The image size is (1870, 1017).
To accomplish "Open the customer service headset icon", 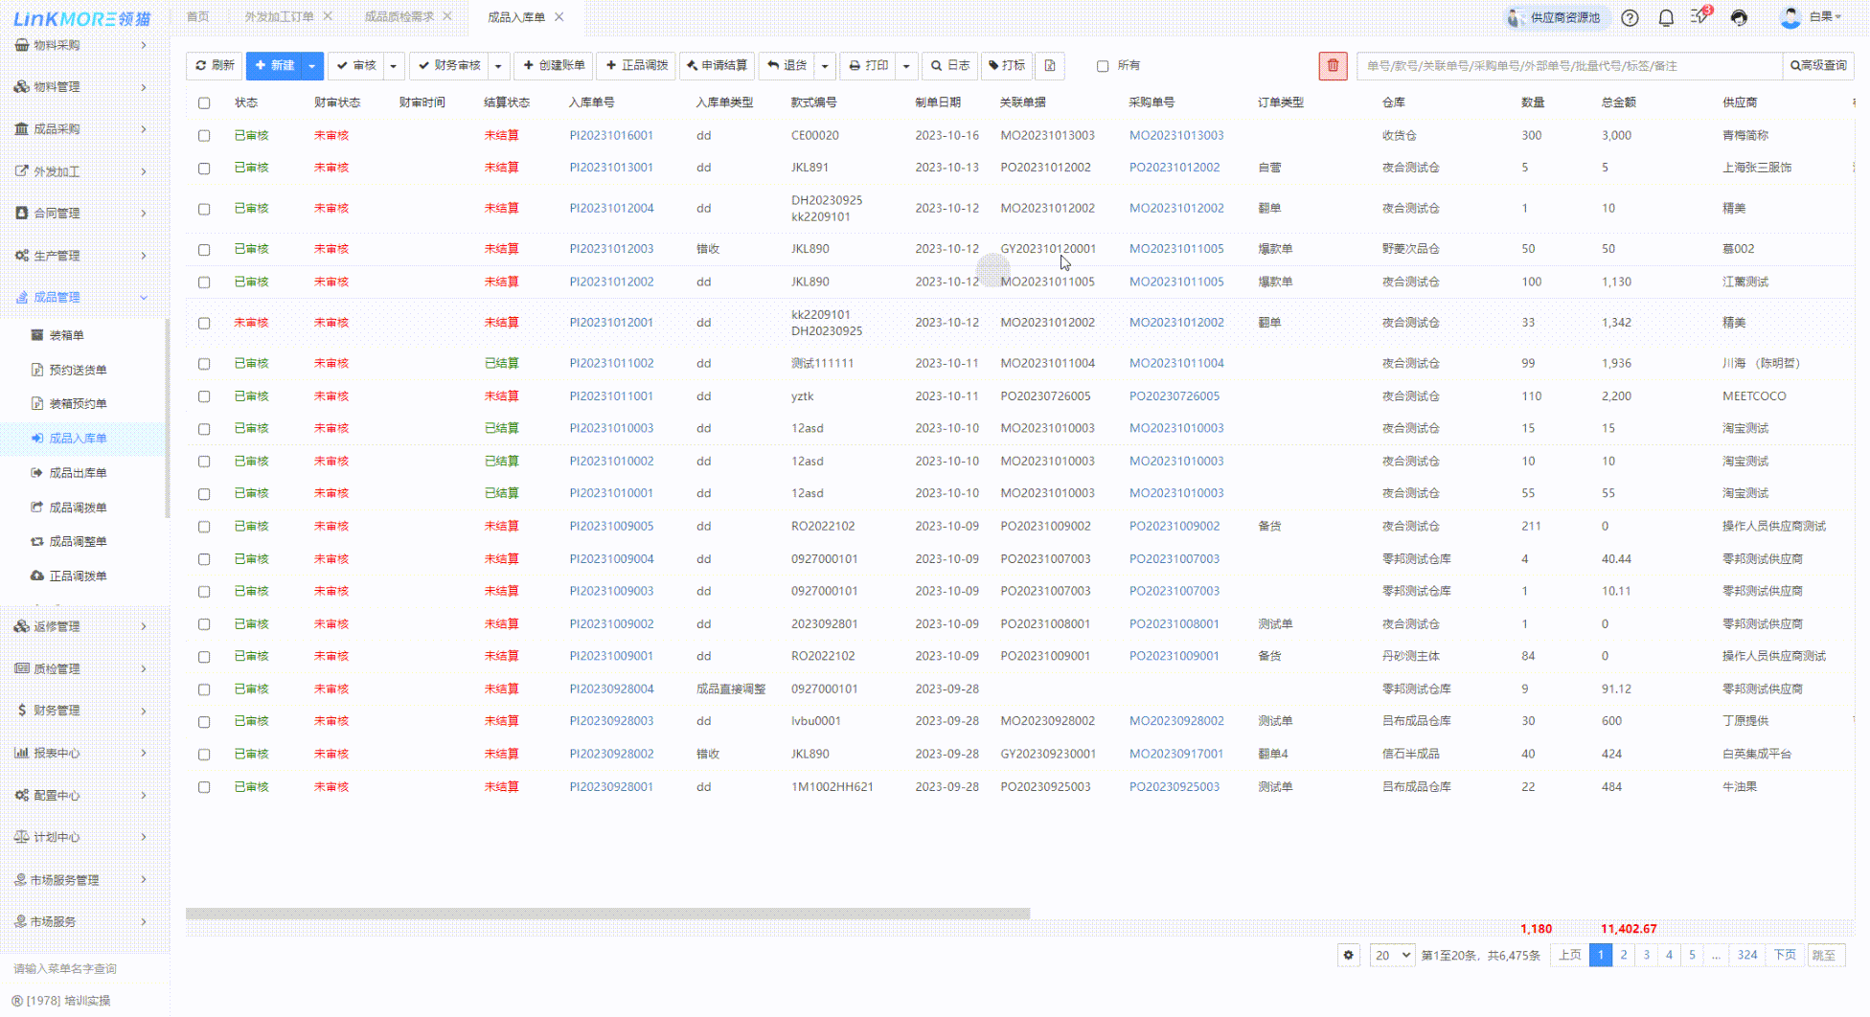I will coord(1739,17).
